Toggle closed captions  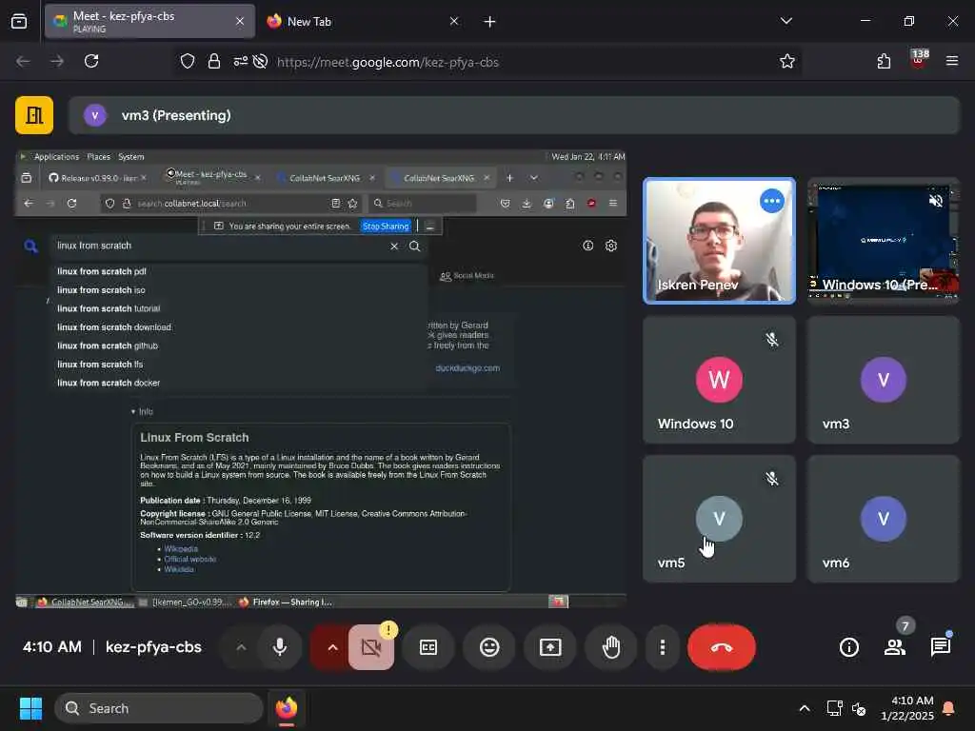click(x=428, y=647)
